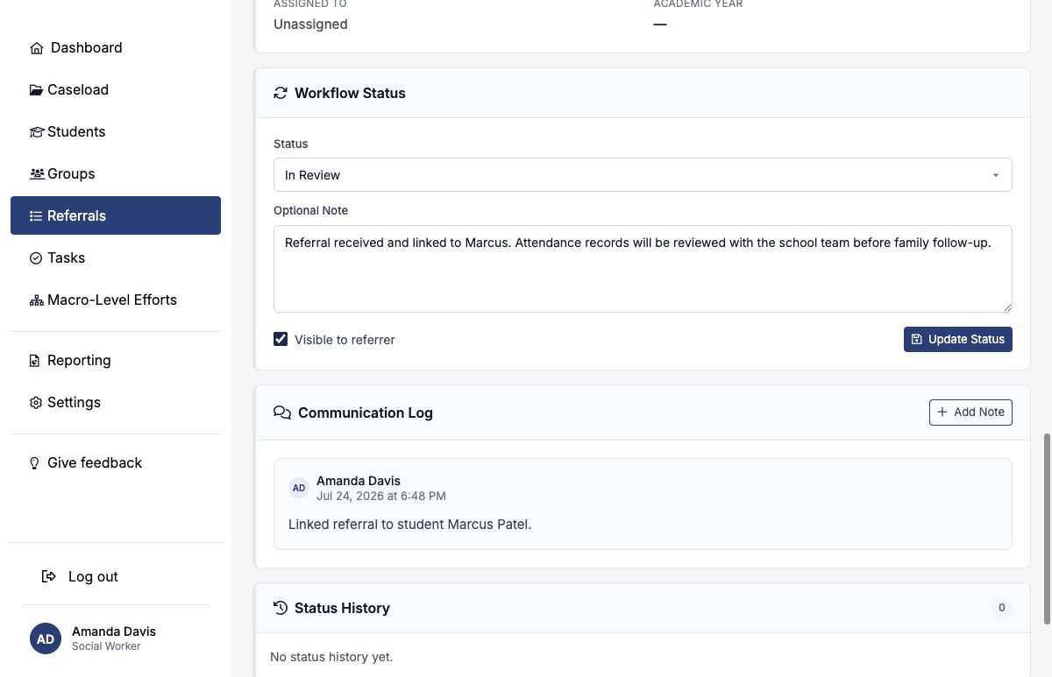Open Amanda Davis Social Worker profile
The width and height of the screenshot is (1052, 677).
[116, 638]
